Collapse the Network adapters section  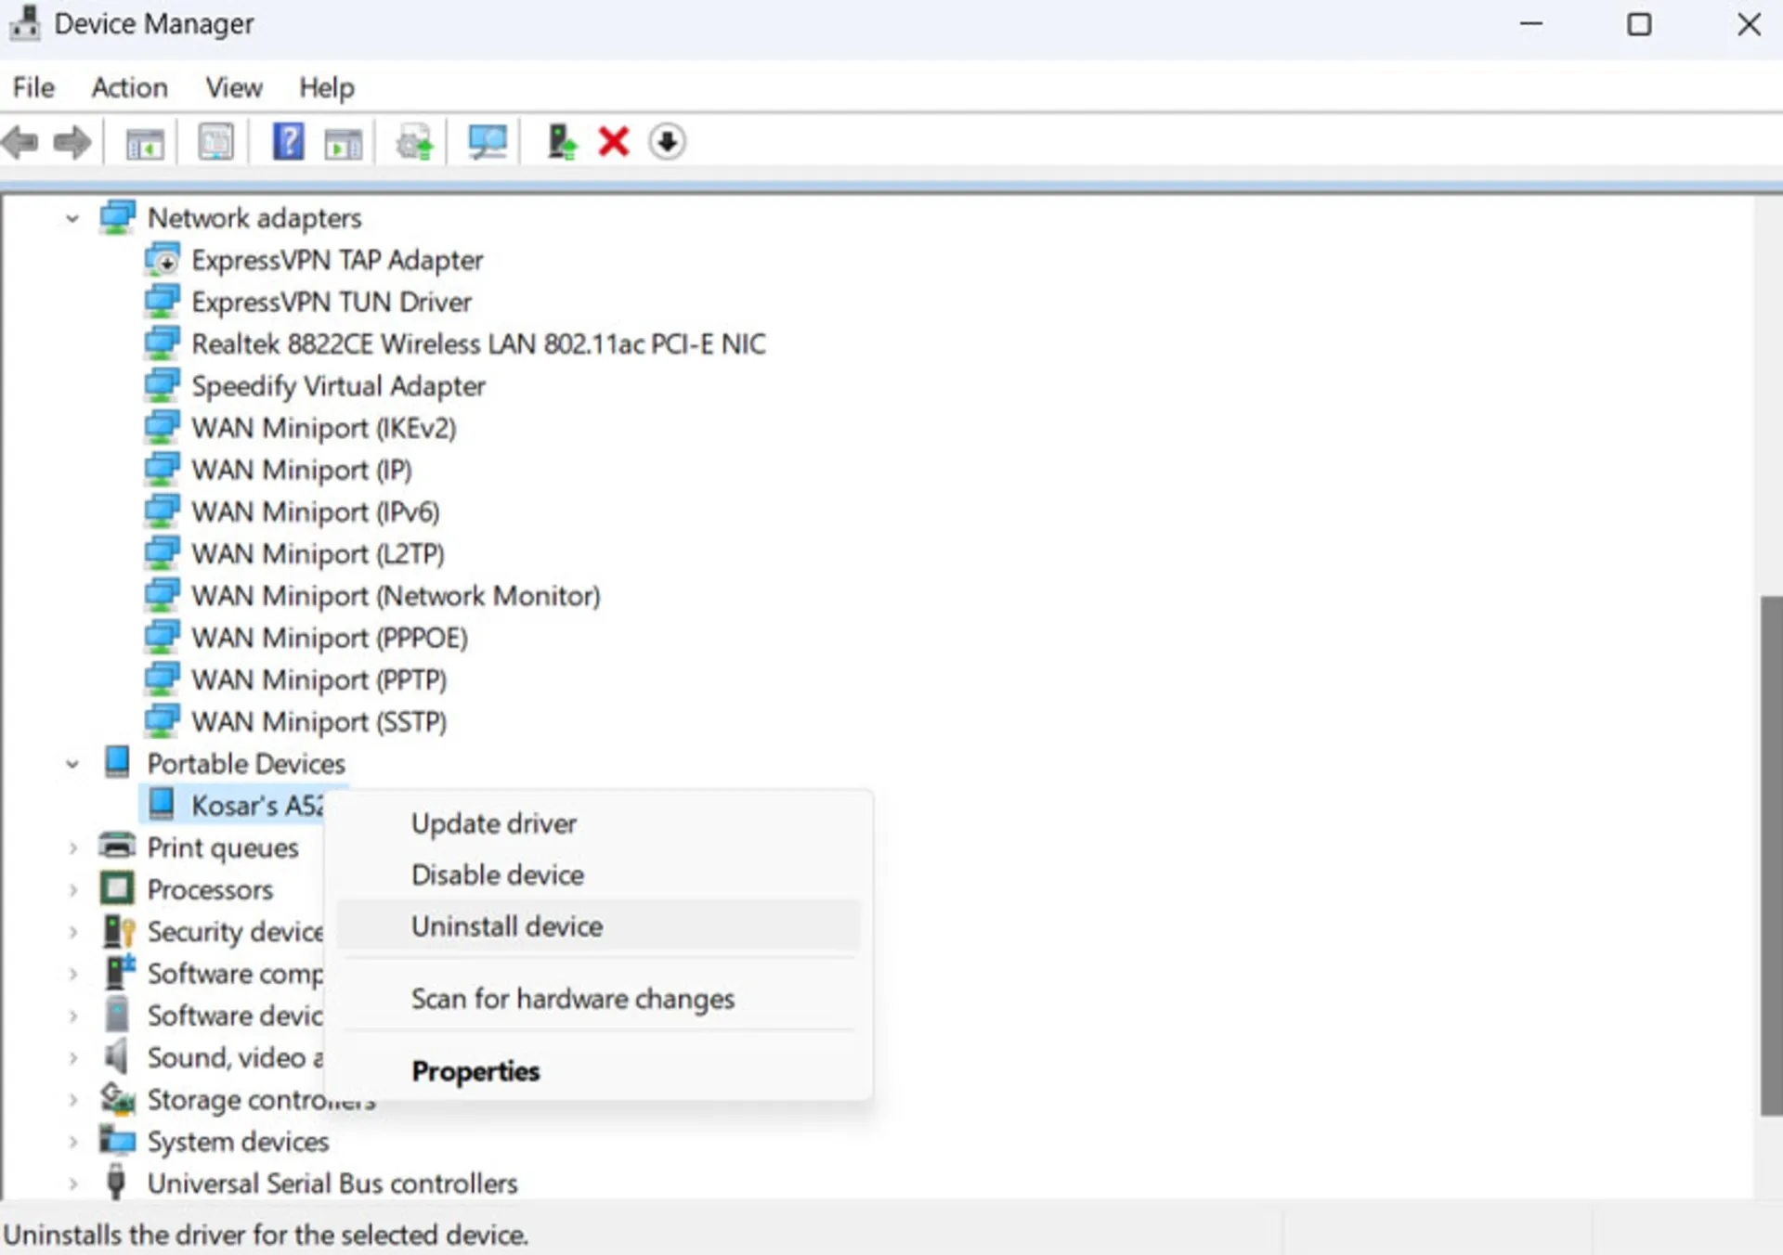[x=73, y=217]
